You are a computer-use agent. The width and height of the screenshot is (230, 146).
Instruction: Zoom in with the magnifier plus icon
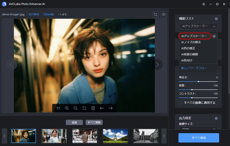(x=67, y=108)
